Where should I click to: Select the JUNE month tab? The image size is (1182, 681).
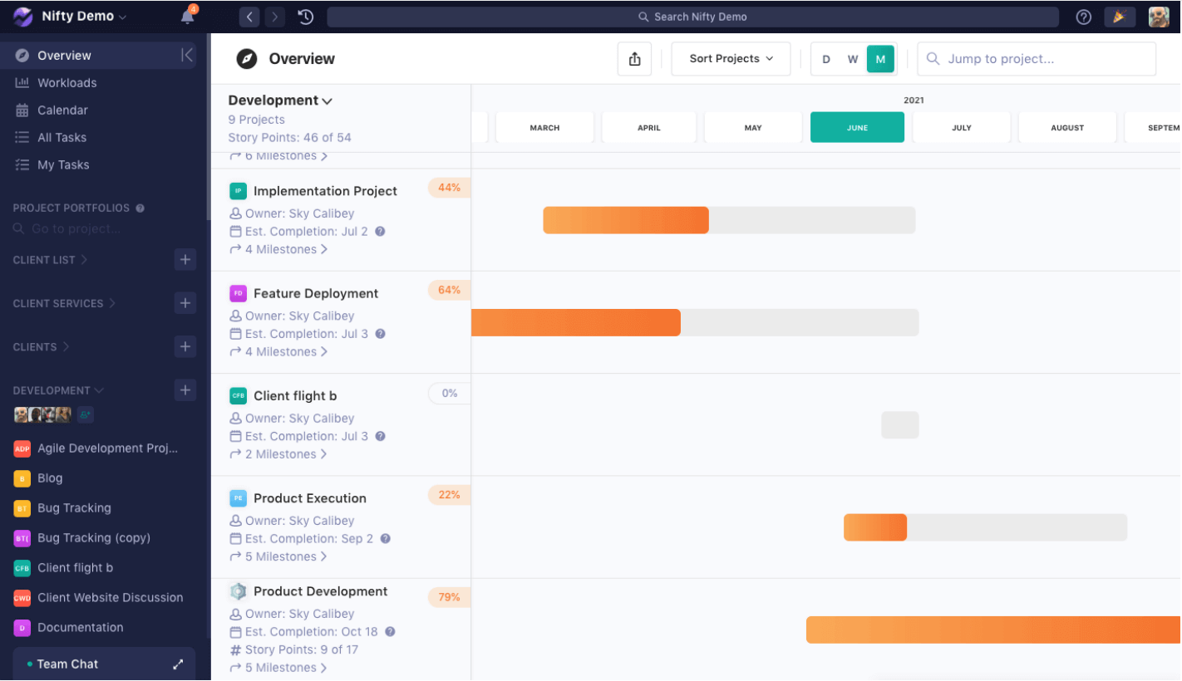pos(857,127)
